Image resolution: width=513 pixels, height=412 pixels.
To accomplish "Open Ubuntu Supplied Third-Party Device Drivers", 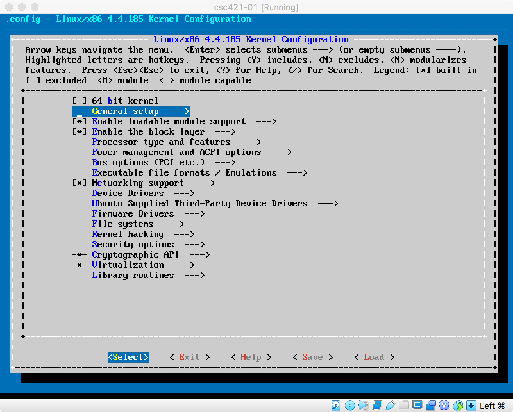I will 215,203.
